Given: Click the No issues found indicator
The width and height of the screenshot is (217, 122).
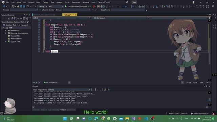Looking at the screenshot, I should click(51, 83).
